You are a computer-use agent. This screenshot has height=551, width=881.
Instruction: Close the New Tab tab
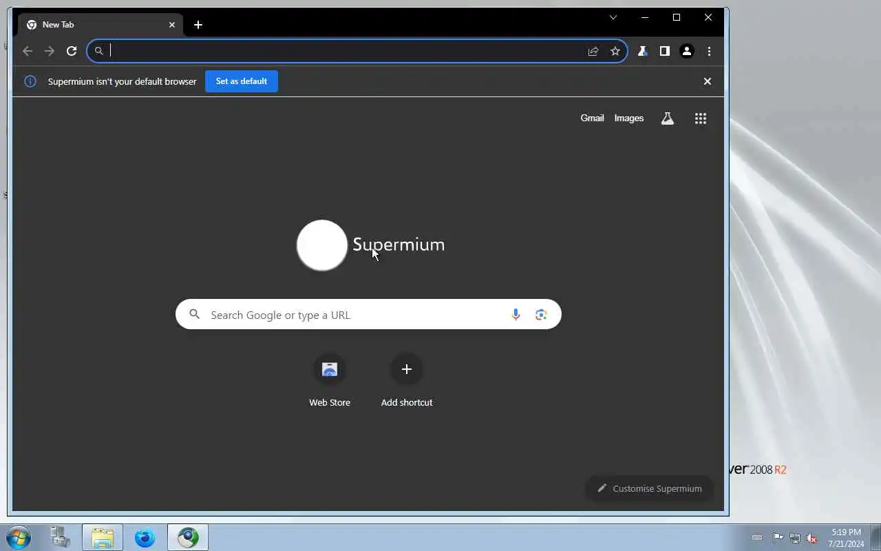click(x=172, y=25)
